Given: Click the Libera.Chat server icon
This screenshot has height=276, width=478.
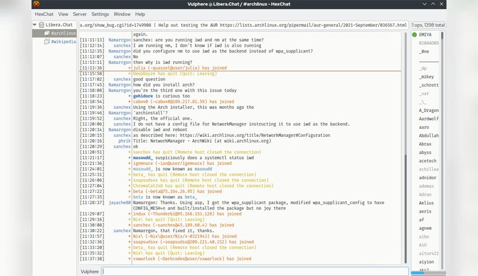Looking at the screenshot, I should tap(42, 25).
